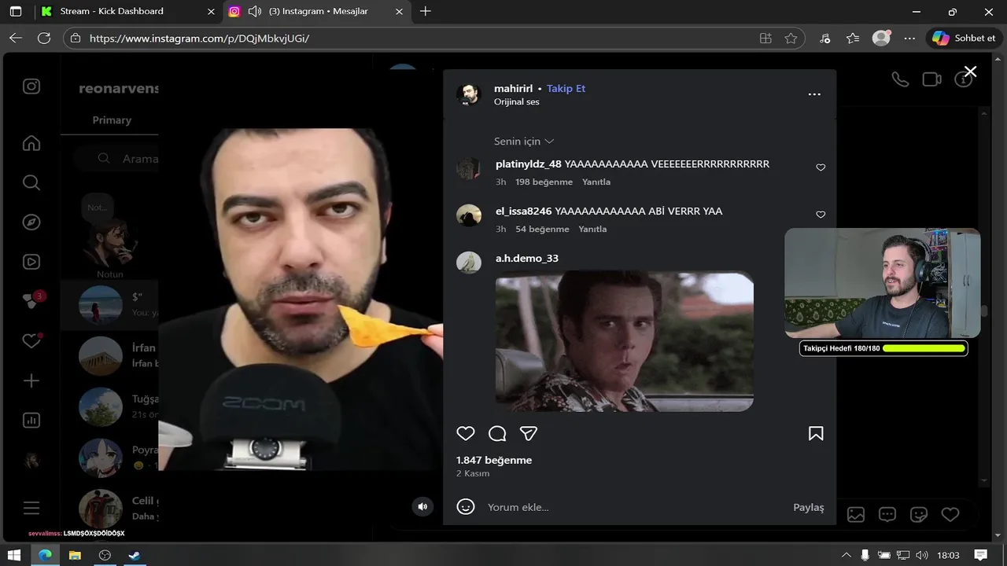
Task: Open File Explorer from the taskbar
Action: pos(75,555)
